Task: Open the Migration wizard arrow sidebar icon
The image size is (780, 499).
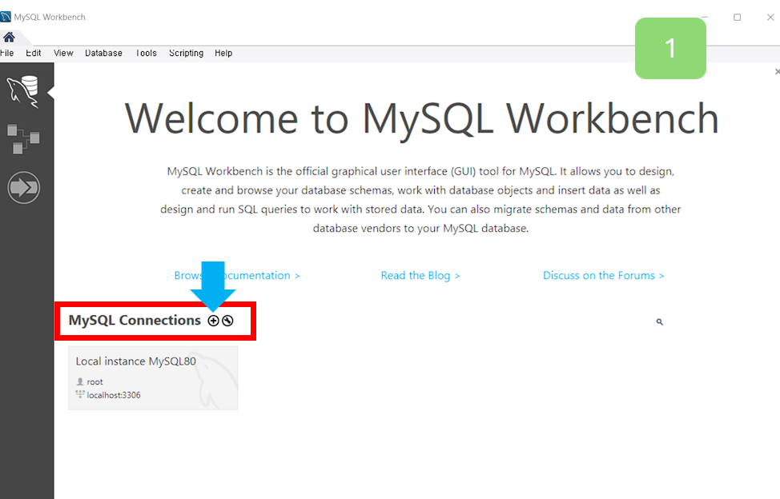Action: tap(23, 188)
